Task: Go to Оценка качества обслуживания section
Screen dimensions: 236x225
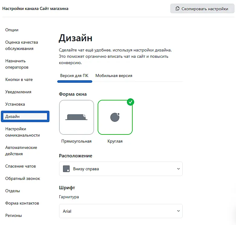Action: (21, 45)
